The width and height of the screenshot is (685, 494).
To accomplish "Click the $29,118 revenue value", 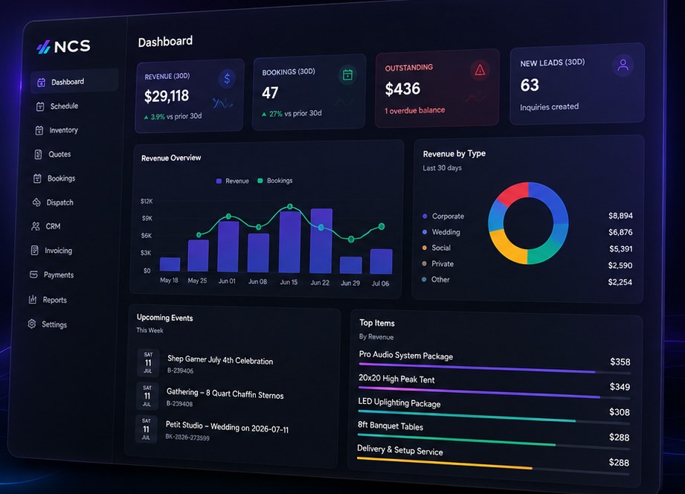I will pos(167,96).
